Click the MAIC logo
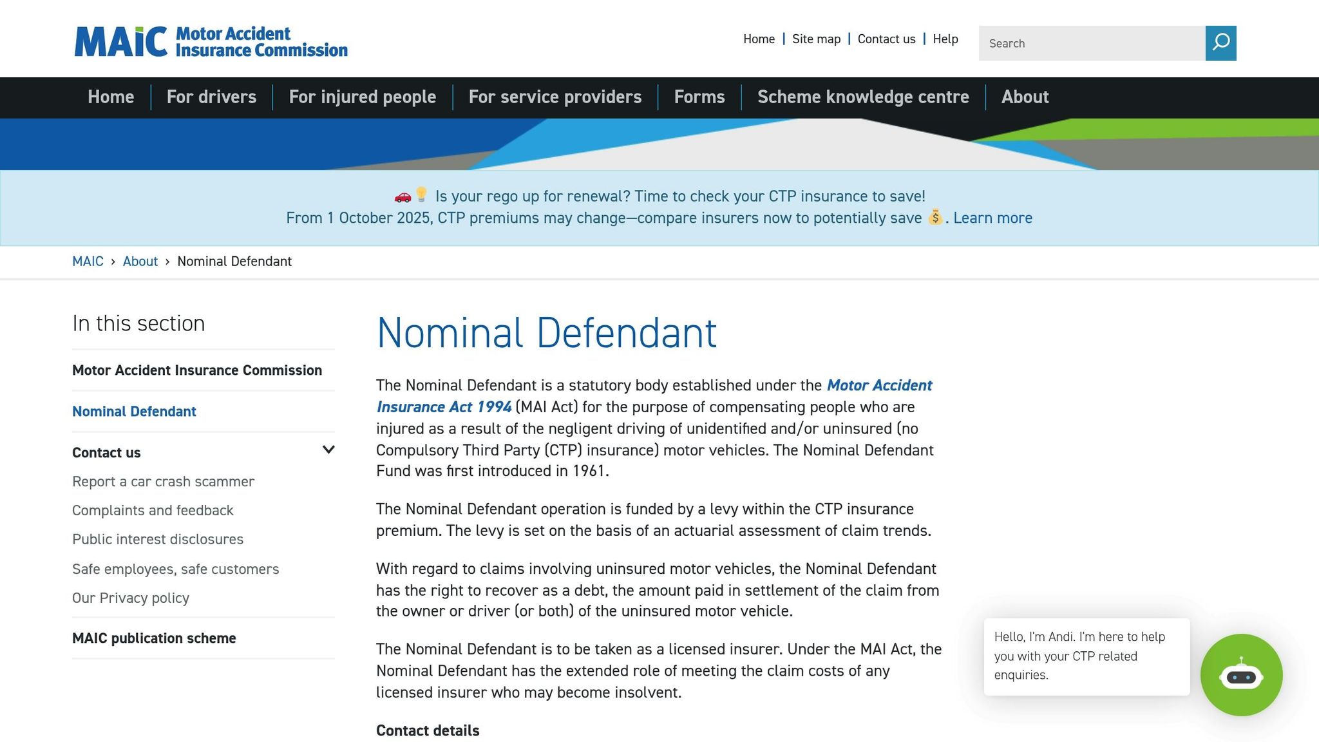The image size is (1319, 742). click(211, 42)
